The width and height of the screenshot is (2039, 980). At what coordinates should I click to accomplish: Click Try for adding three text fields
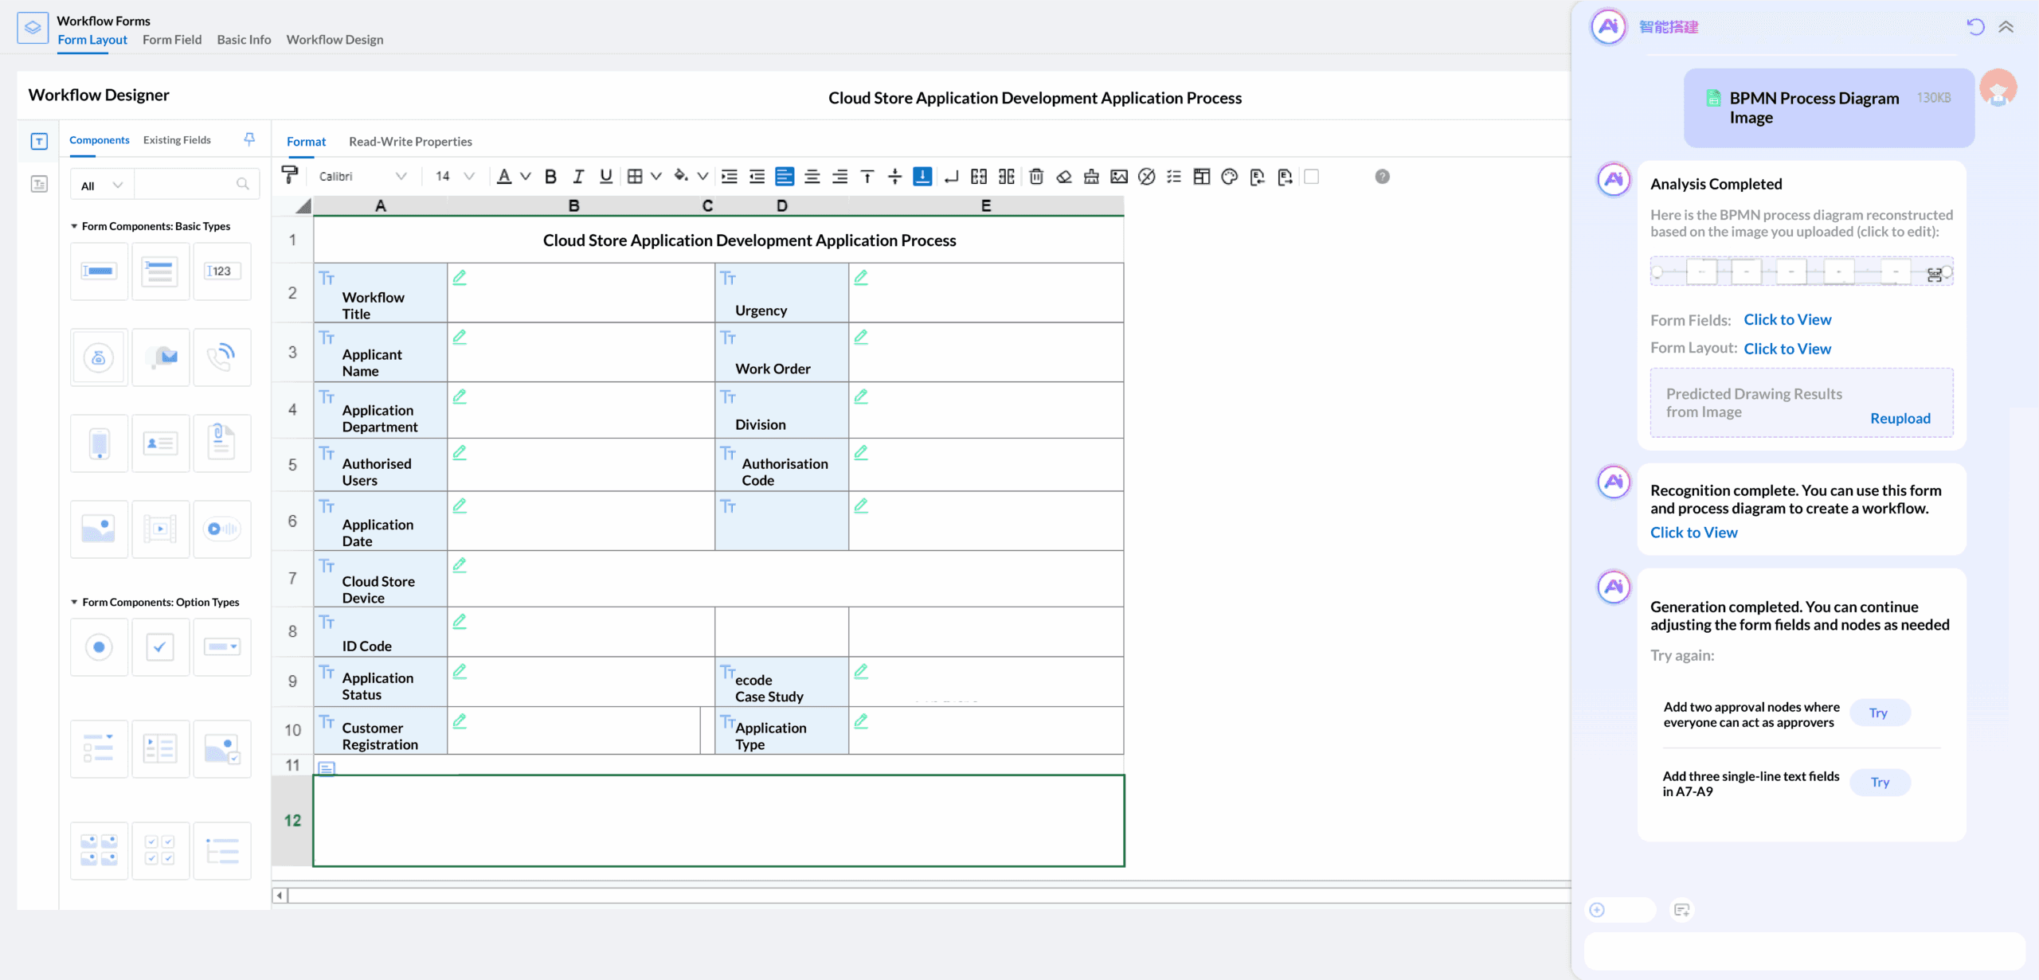(1880, 783)
